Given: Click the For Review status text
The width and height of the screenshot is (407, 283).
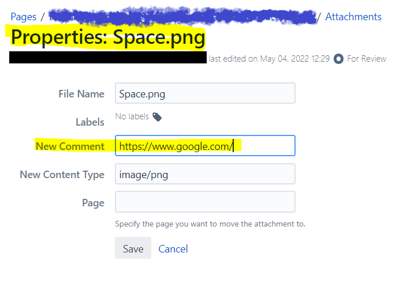Looking at the screenshot, I should 367,59.
